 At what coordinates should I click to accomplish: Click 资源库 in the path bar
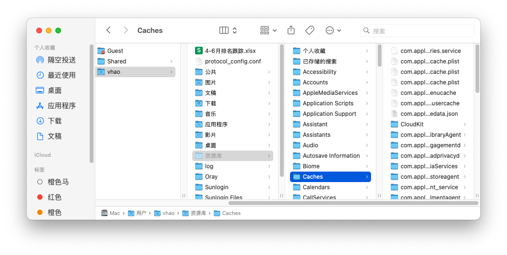click(198, 213)
